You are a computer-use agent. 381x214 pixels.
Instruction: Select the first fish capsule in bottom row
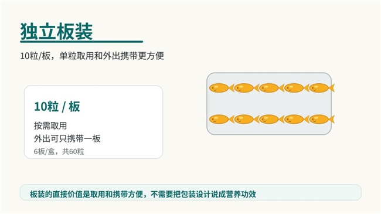[222, 120]
